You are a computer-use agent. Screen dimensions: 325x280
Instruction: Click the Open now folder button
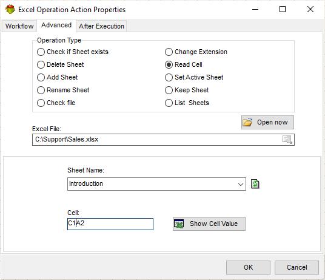267,122
